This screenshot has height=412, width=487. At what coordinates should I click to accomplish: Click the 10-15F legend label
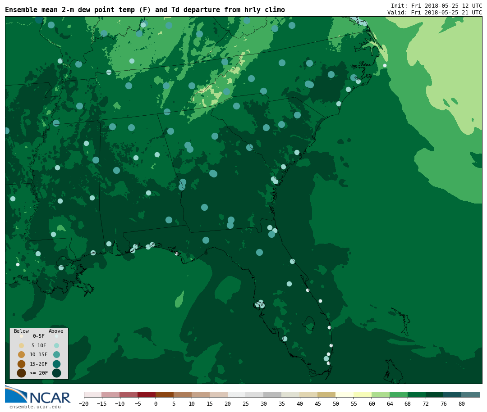38,354
